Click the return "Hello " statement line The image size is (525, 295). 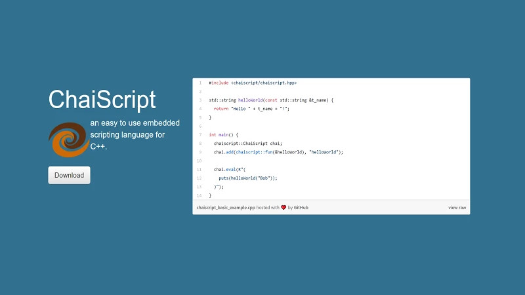point(251,109)
